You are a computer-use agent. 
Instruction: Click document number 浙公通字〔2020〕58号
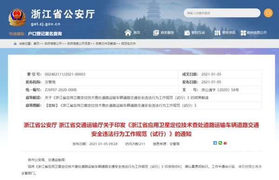point(220,90)
